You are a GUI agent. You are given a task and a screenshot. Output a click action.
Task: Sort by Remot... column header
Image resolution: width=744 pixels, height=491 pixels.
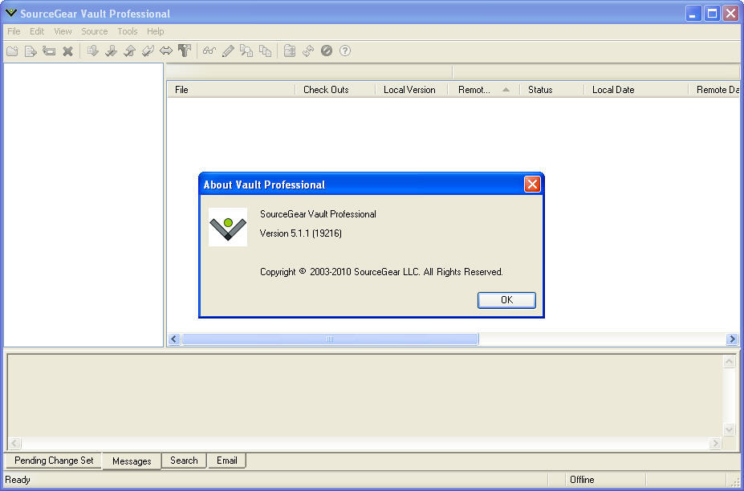click(x=484, y=90)
